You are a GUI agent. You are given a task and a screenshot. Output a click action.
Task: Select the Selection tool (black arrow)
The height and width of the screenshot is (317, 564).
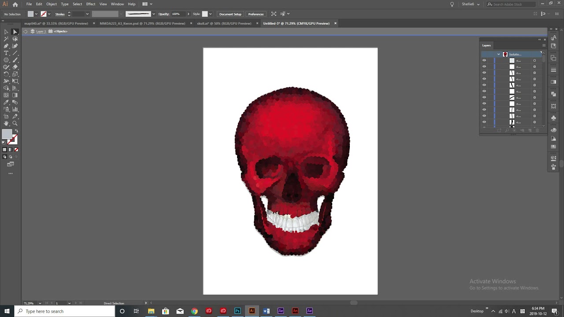(x=6, y=32)
